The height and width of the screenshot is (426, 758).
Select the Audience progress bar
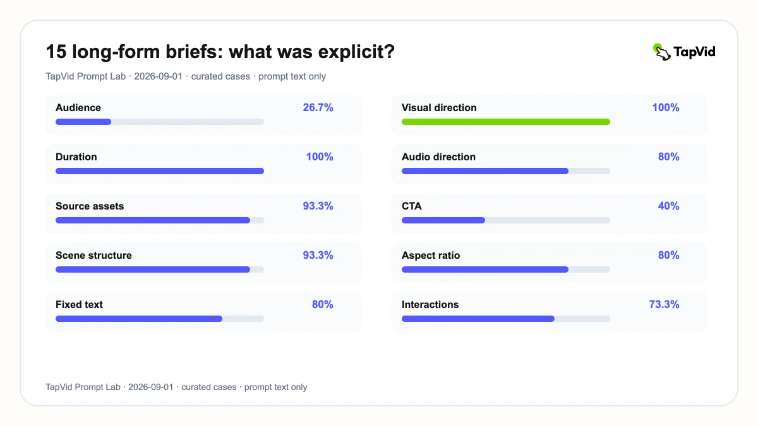(x=160, y=122)
